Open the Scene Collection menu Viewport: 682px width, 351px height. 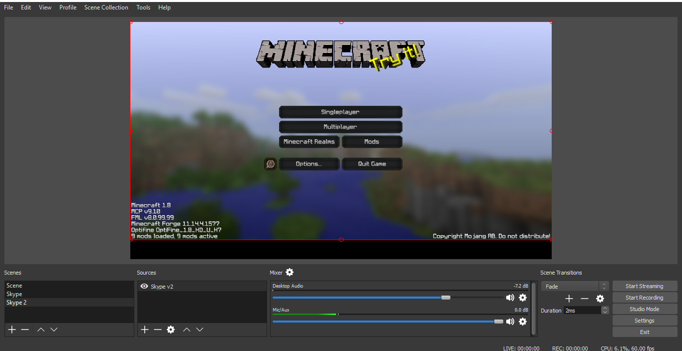106,7
